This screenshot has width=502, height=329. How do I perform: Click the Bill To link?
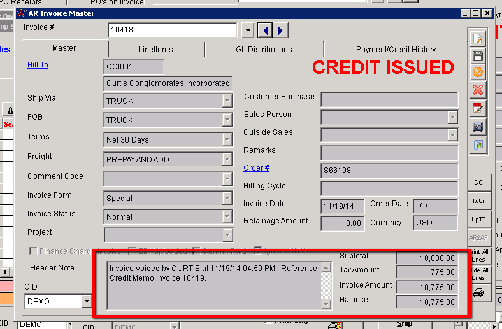(38, 65)
